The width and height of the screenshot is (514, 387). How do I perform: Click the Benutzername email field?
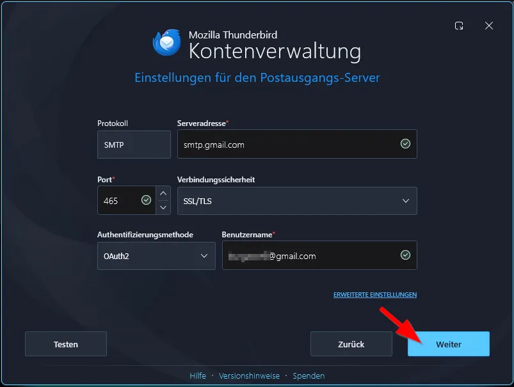click(x=319, y=255)
